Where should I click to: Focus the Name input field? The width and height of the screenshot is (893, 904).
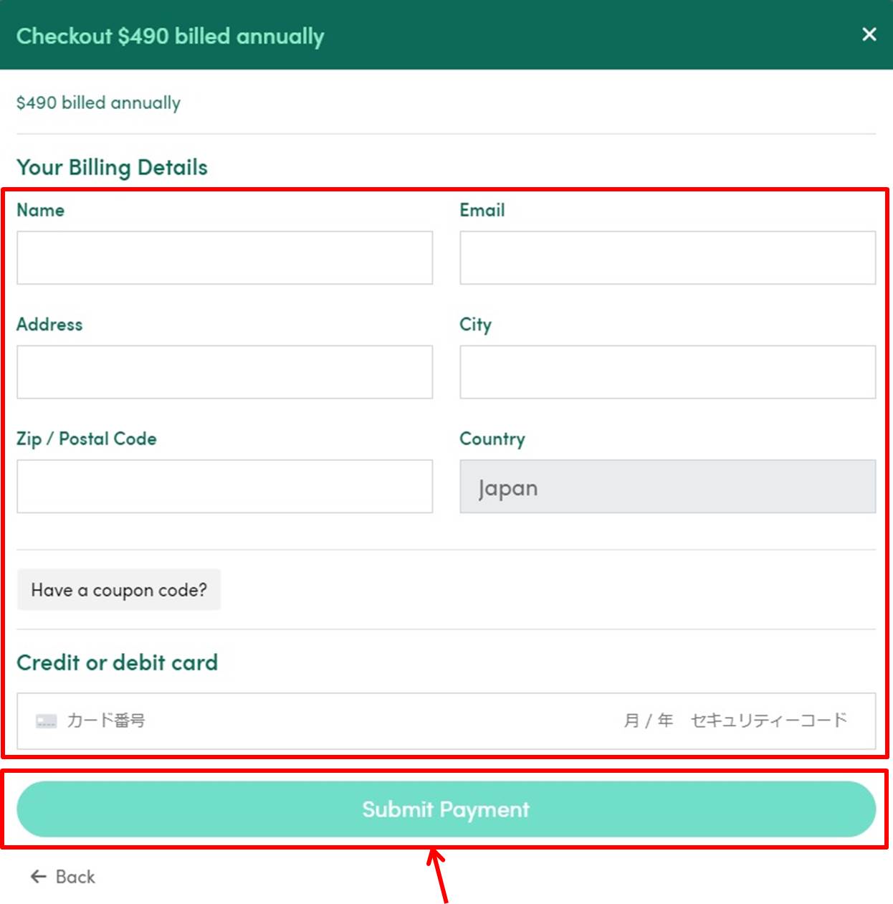click(x=224, y=257)
